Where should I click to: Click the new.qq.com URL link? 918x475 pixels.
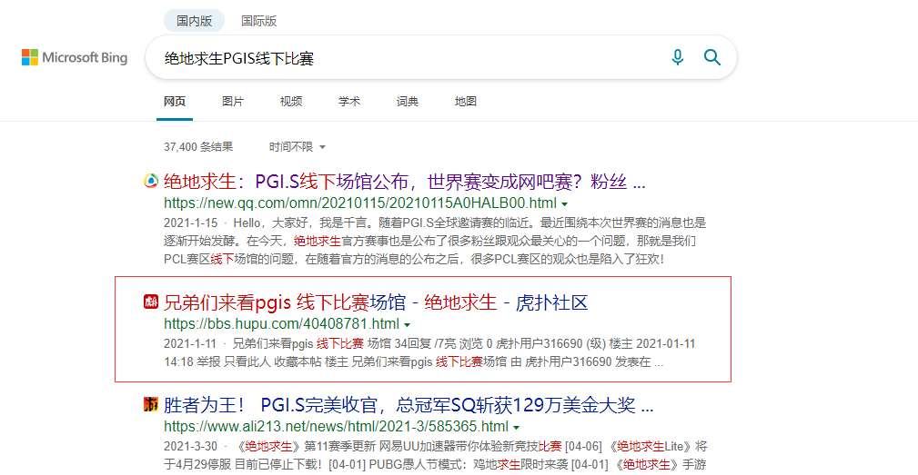360,203
